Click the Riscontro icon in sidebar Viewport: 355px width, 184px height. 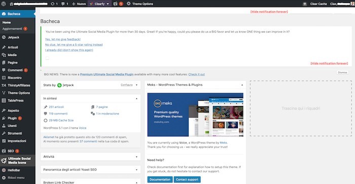[x=4, y=78]
